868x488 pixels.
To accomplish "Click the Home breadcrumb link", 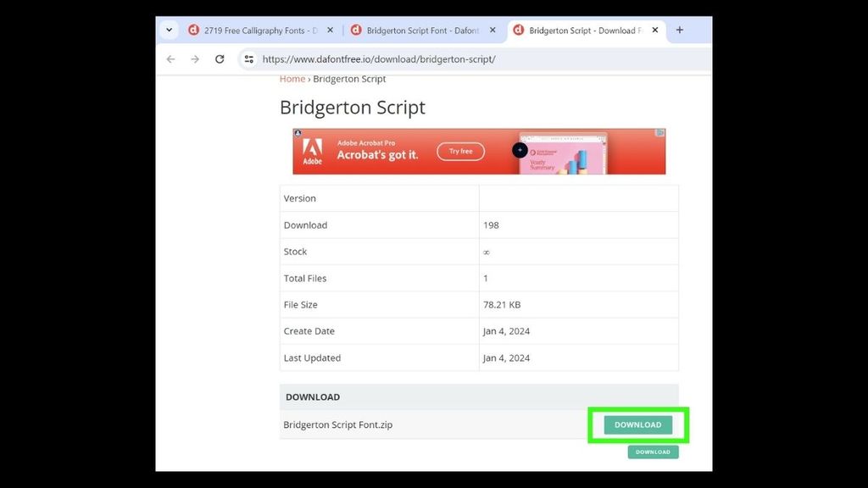I will (292, 79).
